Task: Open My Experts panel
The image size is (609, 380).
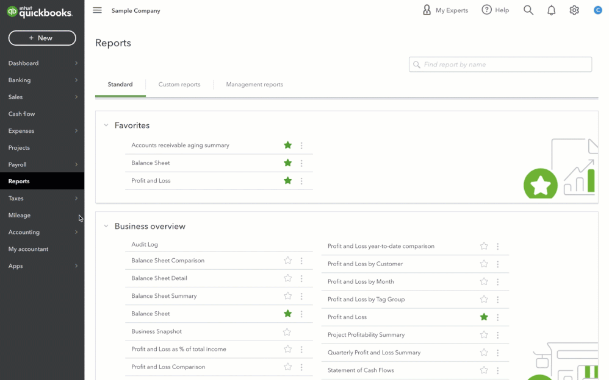Action: point(445,10)
